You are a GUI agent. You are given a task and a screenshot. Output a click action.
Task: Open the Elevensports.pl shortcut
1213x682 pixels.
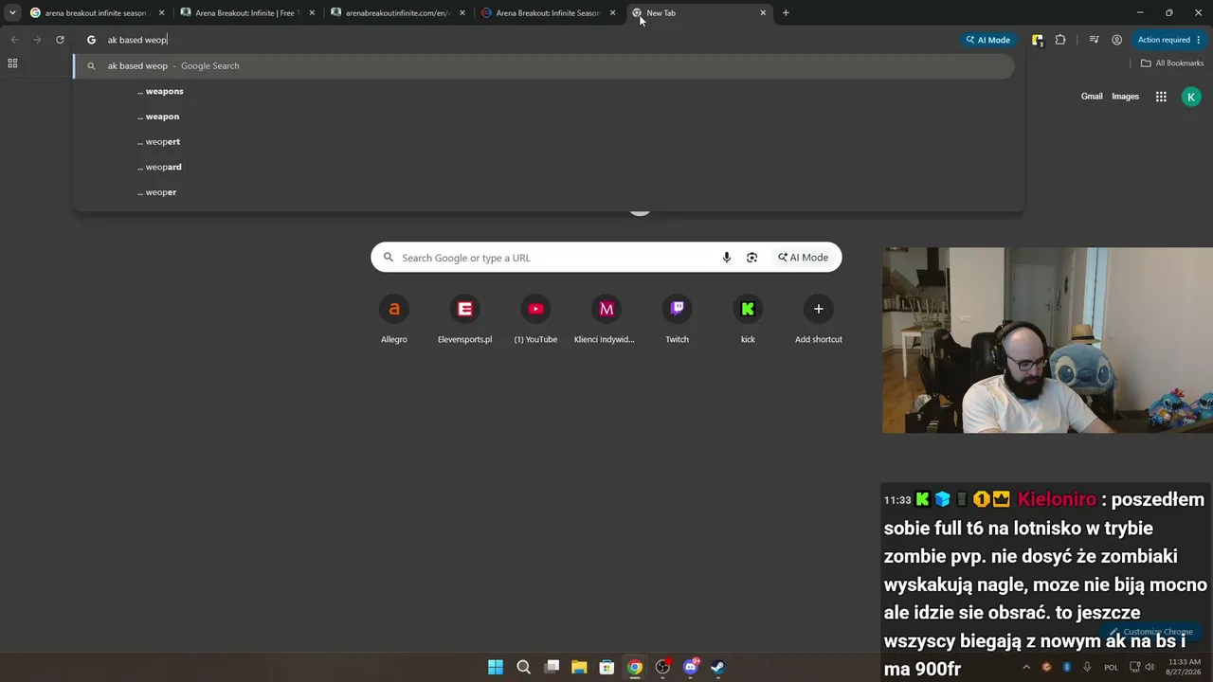tap(464, 319)
